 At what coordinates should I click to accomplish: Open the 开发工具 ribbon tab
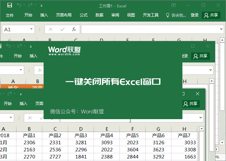click(x=151, y=15)
